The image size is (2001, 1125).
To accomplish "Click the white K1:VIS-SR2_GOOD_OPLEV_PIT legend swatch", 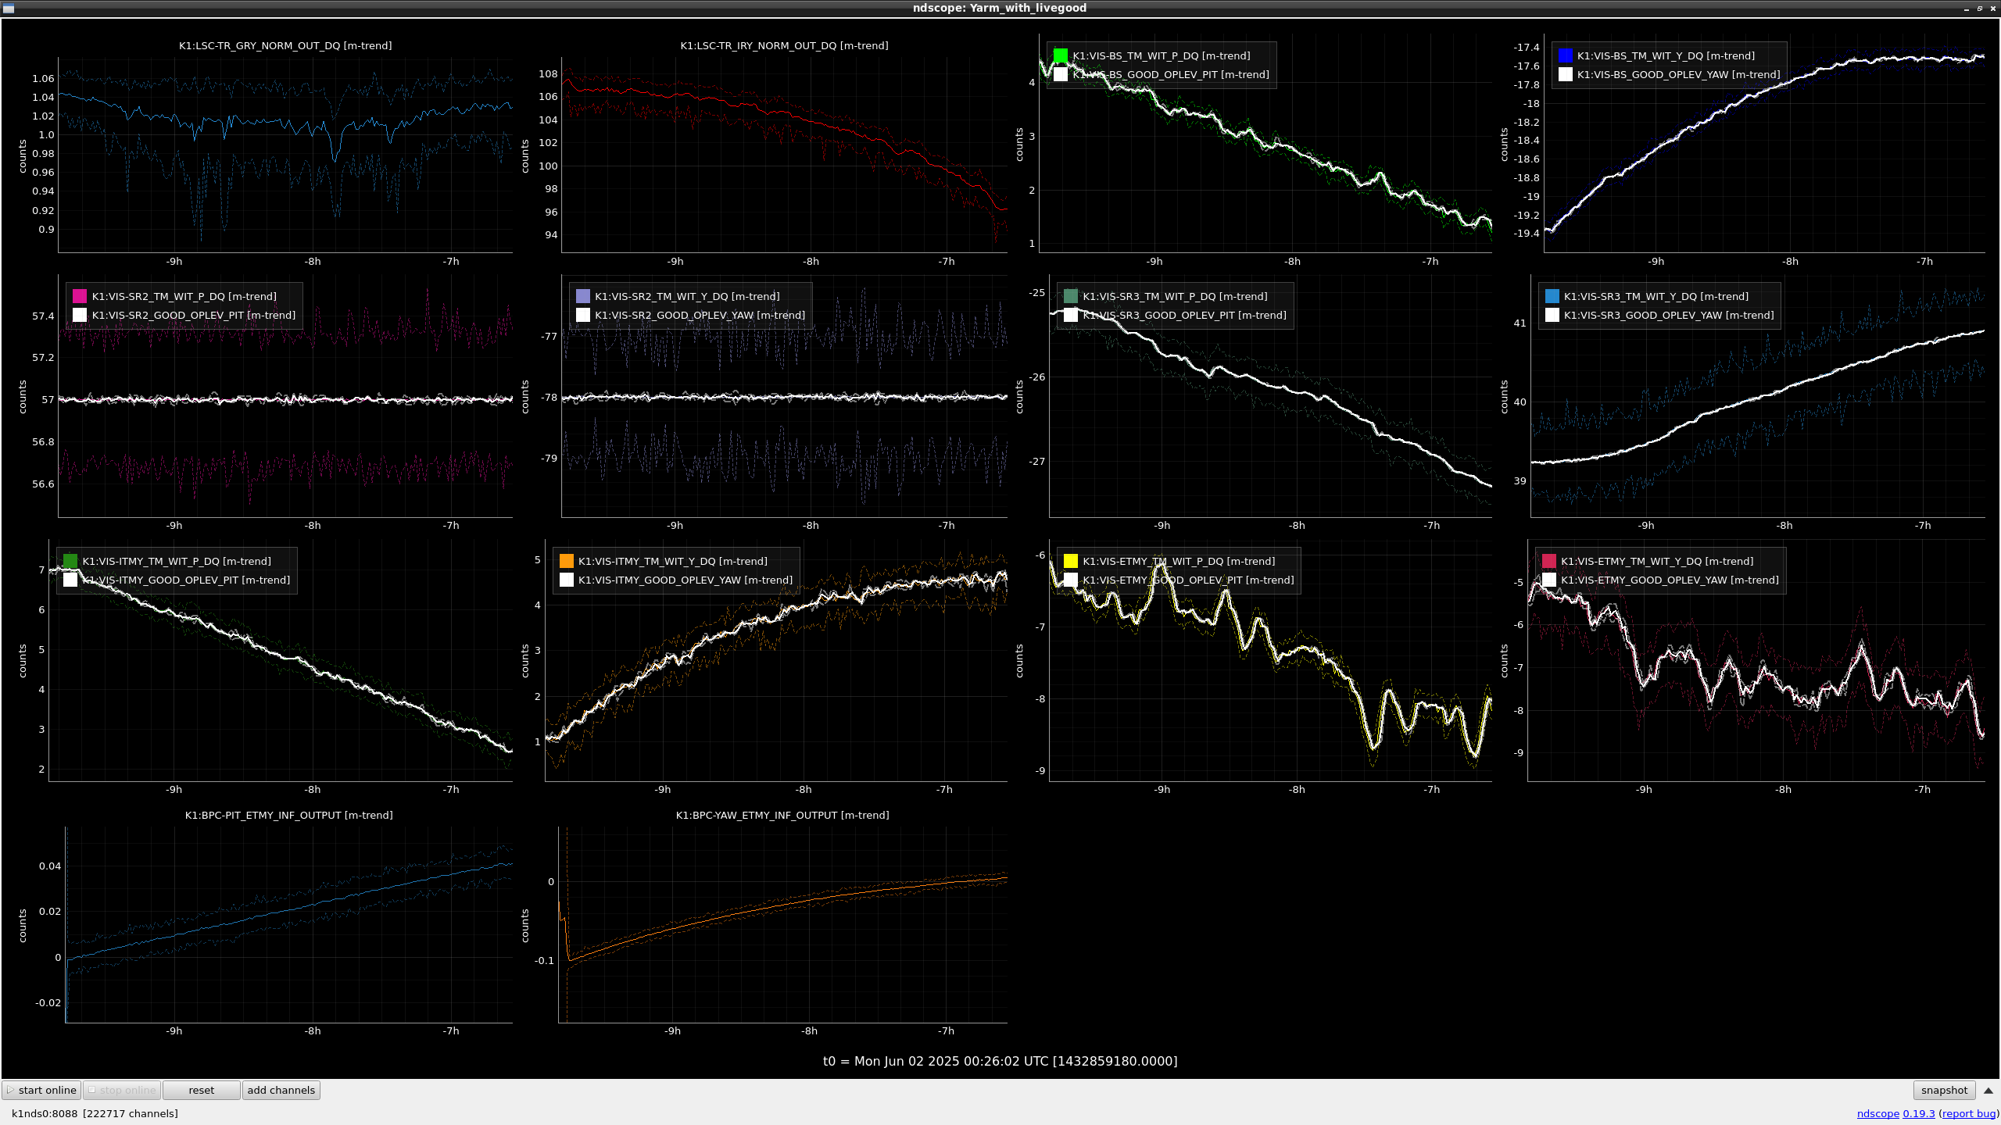I will 80,315.
